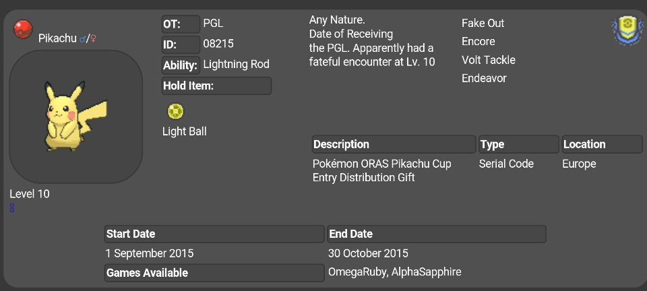Click the Lightning Rod ability text
Screen dimensions: 647x291
click(237, 64)
